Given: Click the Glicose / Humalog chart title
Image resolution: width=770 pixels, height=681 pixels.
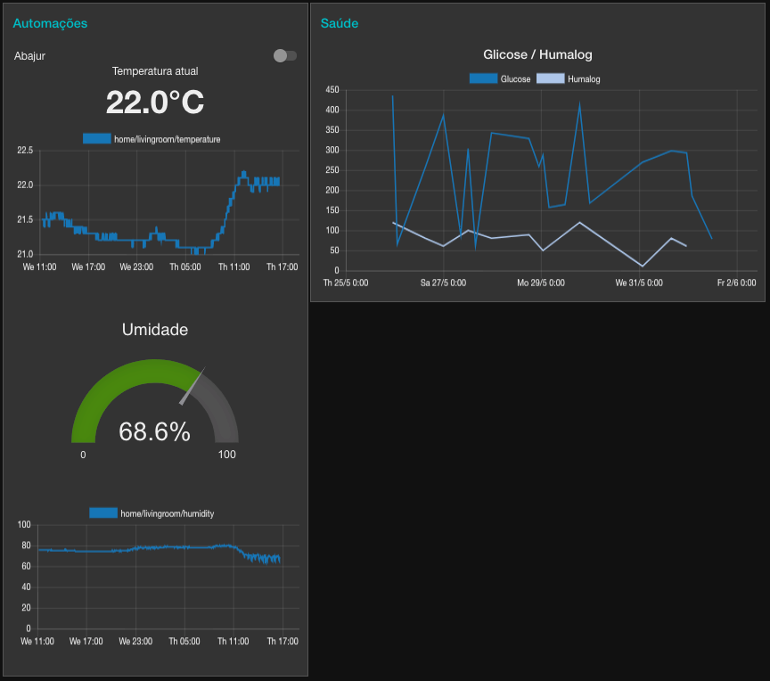Looking at the screenshot, I should click(537, 54).
